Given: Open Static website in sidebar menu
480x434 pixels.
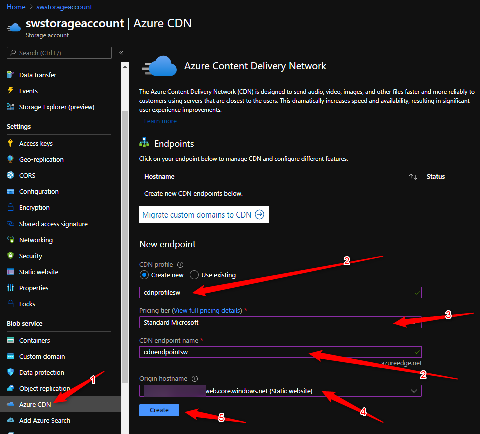Looking at the screenshot, I should tap(39, 272).
